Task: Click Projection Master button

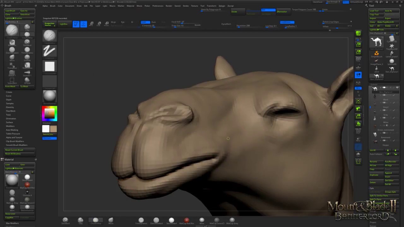Action: coord(50,24)
